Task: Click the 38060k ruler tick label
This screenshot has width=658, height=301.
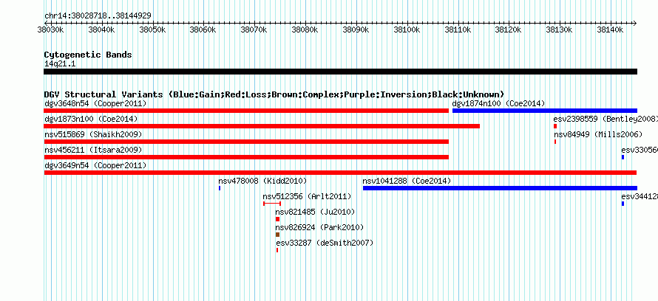Action: pos(203,30)
